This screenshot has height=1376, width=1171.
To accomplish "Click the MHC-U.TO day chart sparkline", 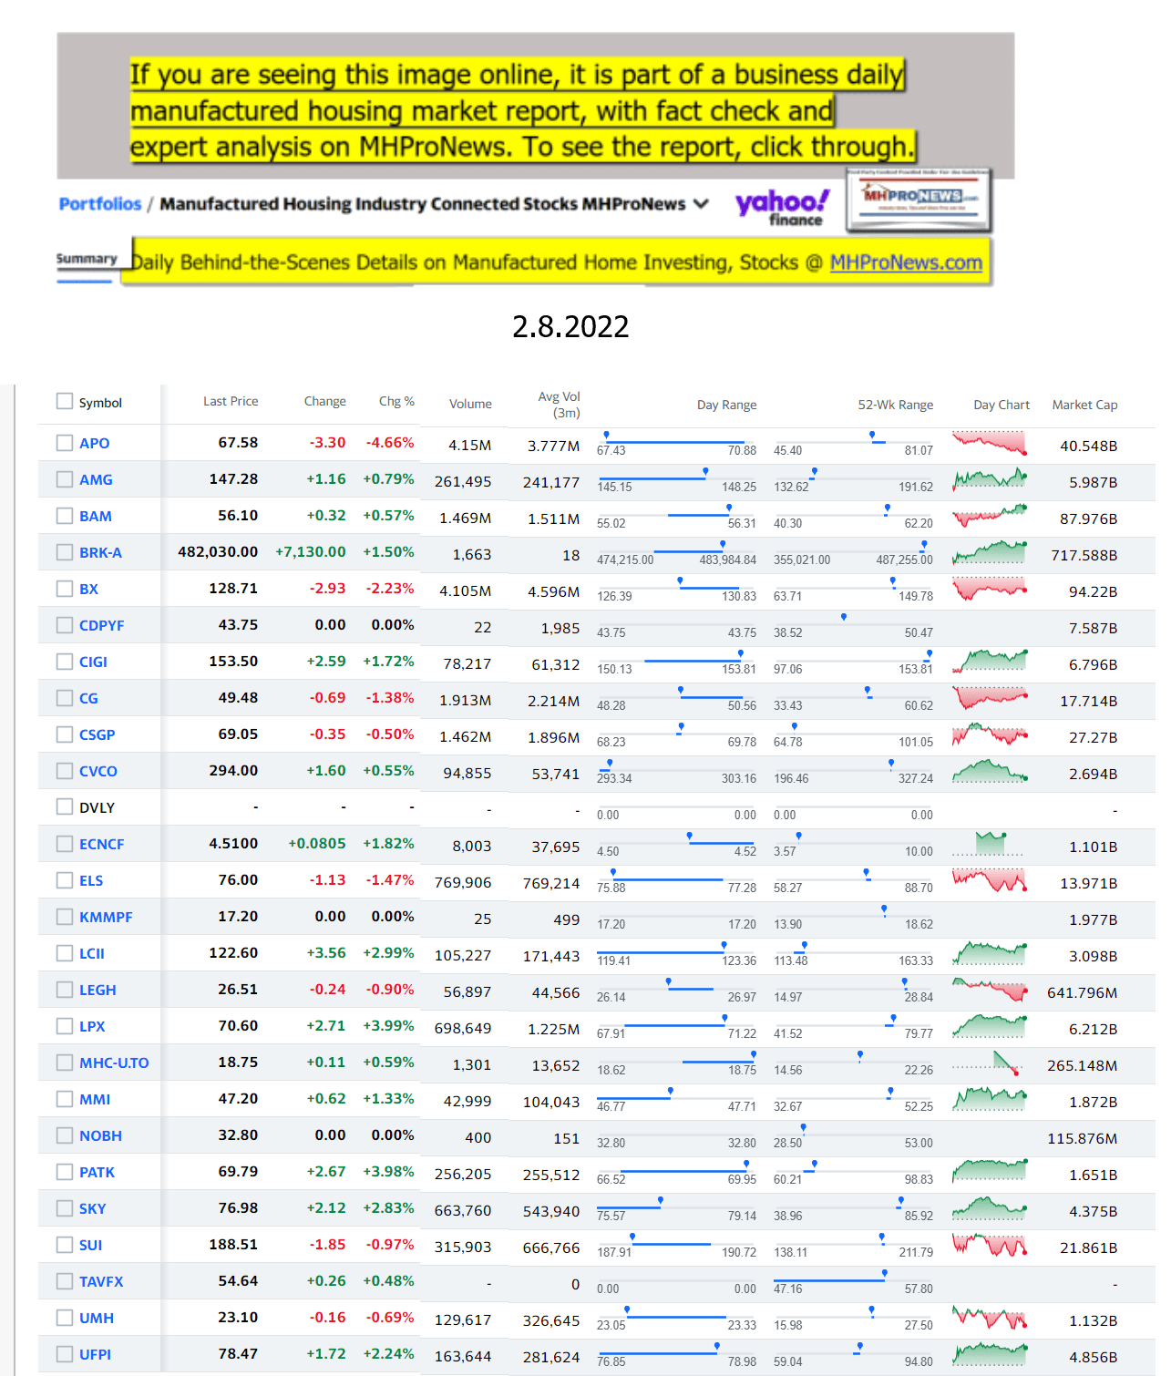I will pos(986,1063).
